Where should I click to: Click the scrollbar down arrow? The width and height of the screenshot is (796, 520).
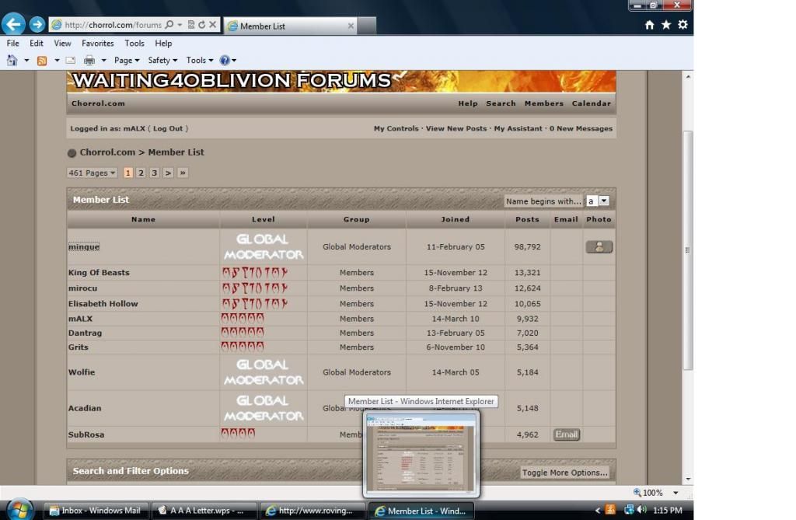(688, 479)
